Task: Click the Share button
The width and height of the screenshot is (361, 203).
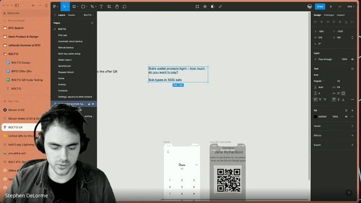Action: [x=320, y=7]
